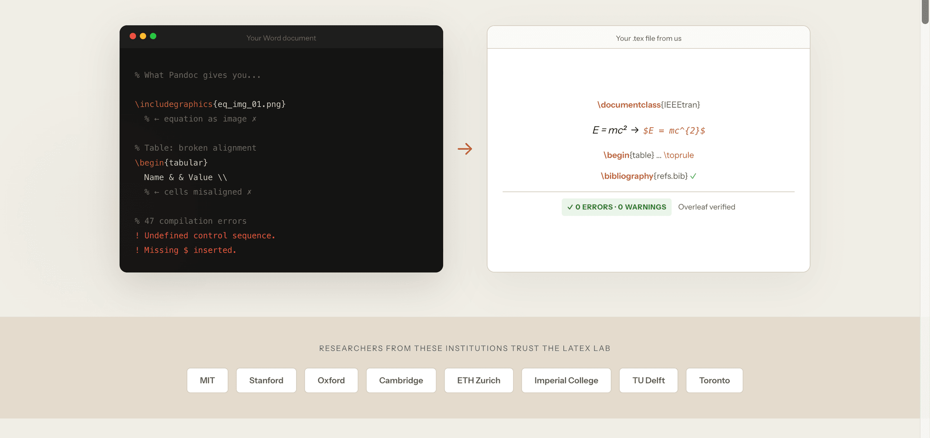Select the TU Delft institution chip

(648, 380)
